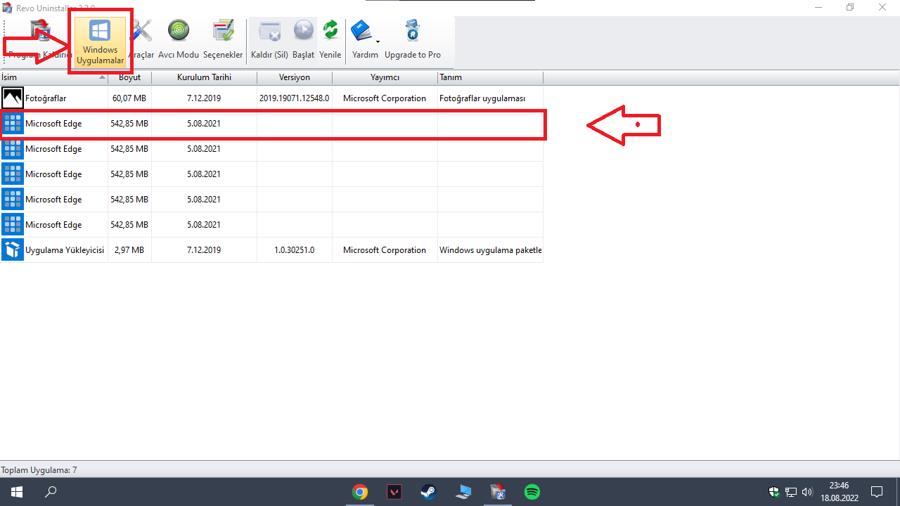The image size is (900, 506).
Task: Sort by the Boyut column header
Action: coord(130,77)
